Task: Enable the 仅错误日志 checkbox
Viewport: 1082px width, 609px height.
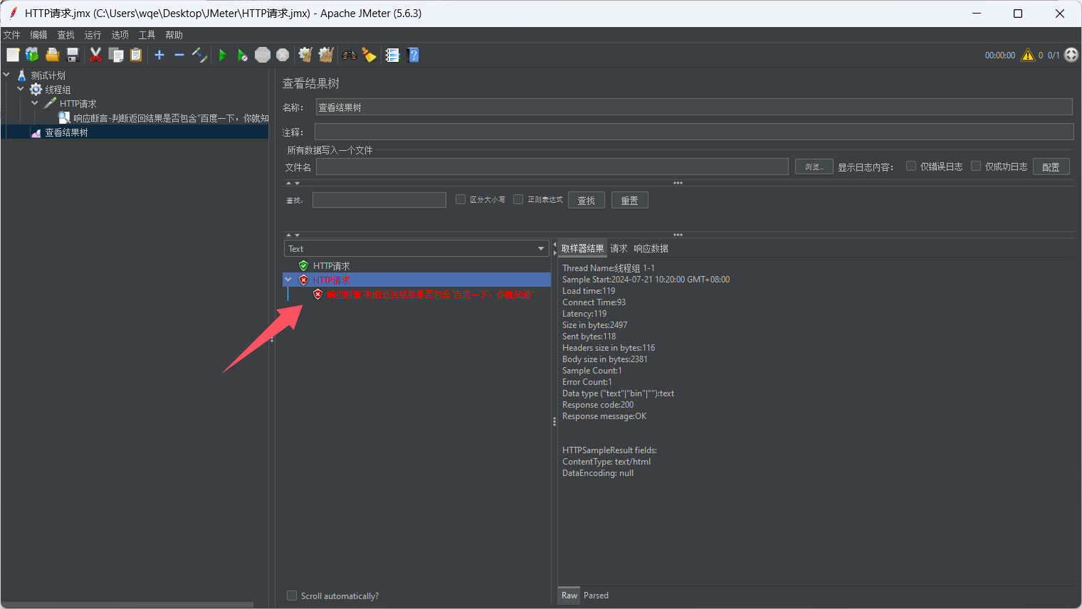Action: (911, 166)
